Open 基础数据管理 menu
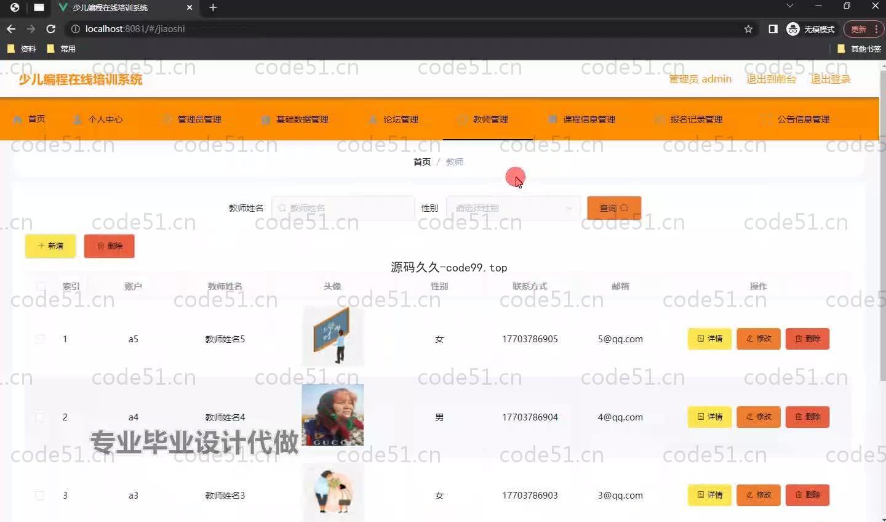 pyautogui.click(x=295, y=119)
